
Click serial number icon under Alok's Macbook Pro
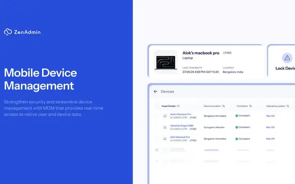tap(171, 118)
